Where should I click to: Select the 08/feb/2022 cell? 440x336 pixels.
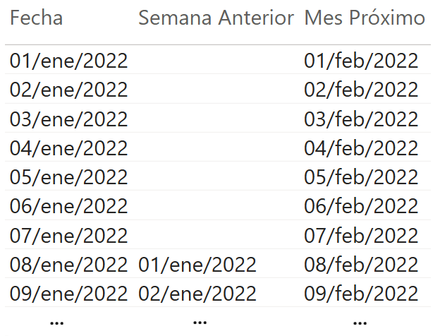point(361,265)
